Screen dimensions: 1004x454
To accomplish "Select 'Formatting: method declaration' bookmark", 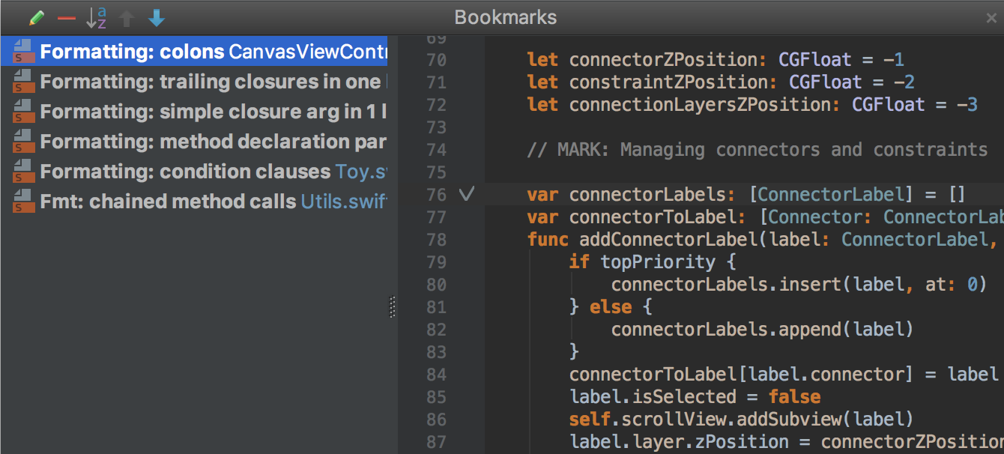I will click(210, 142).
